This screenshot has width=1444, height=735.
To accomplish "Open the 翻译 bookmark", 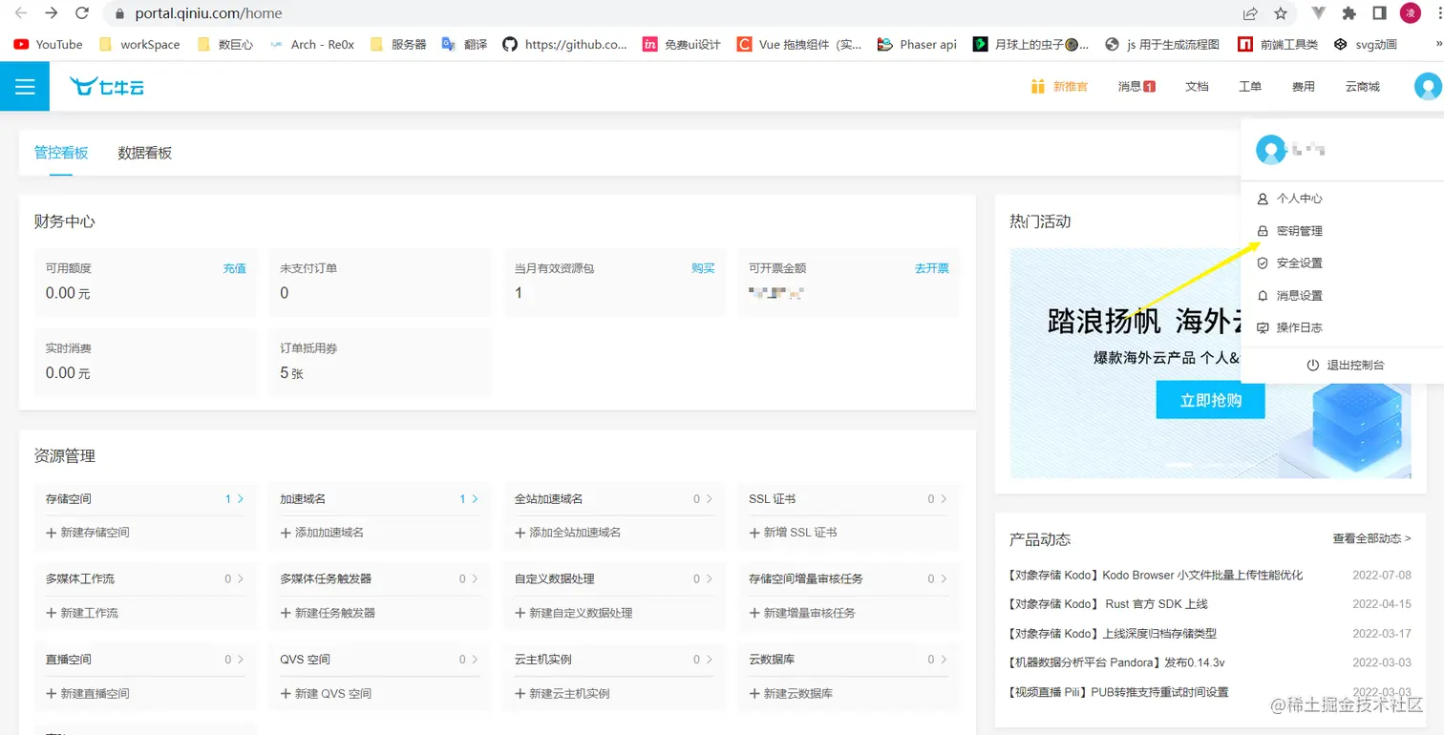I will 465,44.
